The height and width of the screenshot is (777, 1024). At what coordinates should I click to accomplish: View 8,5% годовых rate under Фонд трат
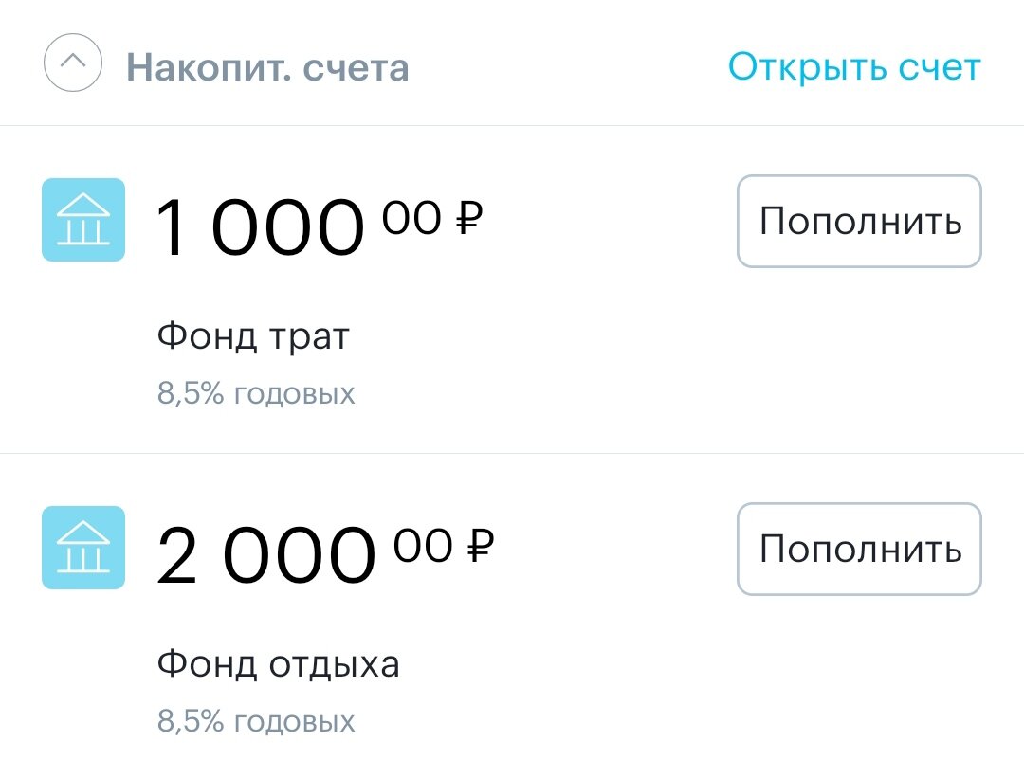point(256,393)
